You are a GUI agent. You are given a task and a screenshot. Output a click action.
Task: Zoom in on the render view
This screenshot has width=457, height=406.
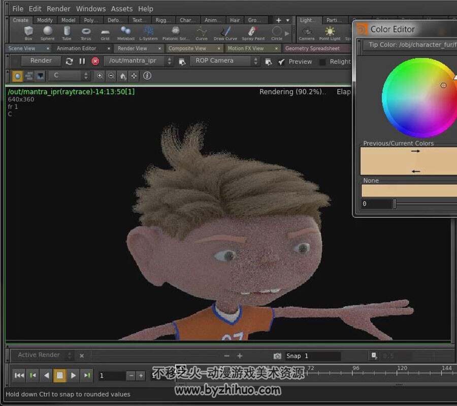pos(100,76)
